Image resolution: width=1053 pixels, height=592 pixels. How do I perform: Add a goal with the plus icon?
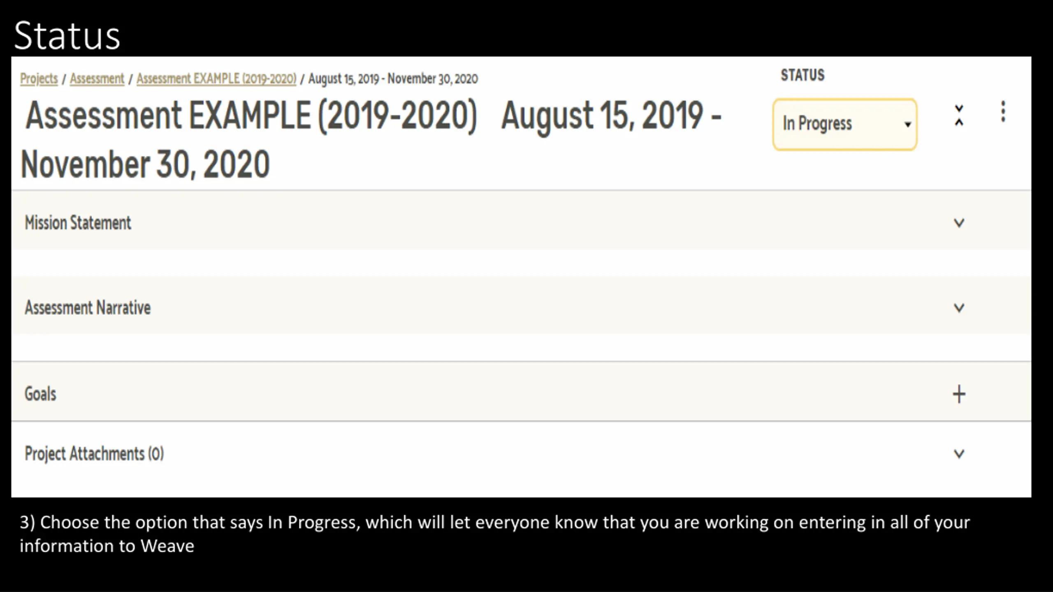pyautogui.click(x=959, y=394)
